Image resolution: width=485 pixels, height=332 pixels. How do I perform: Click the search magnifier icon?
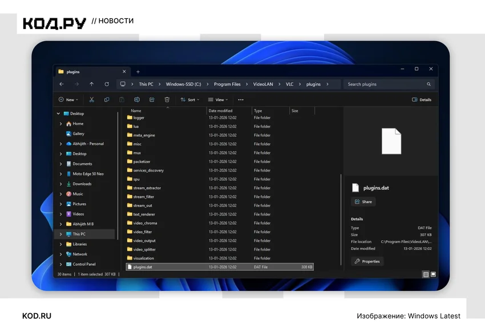[x=429, y=84]
